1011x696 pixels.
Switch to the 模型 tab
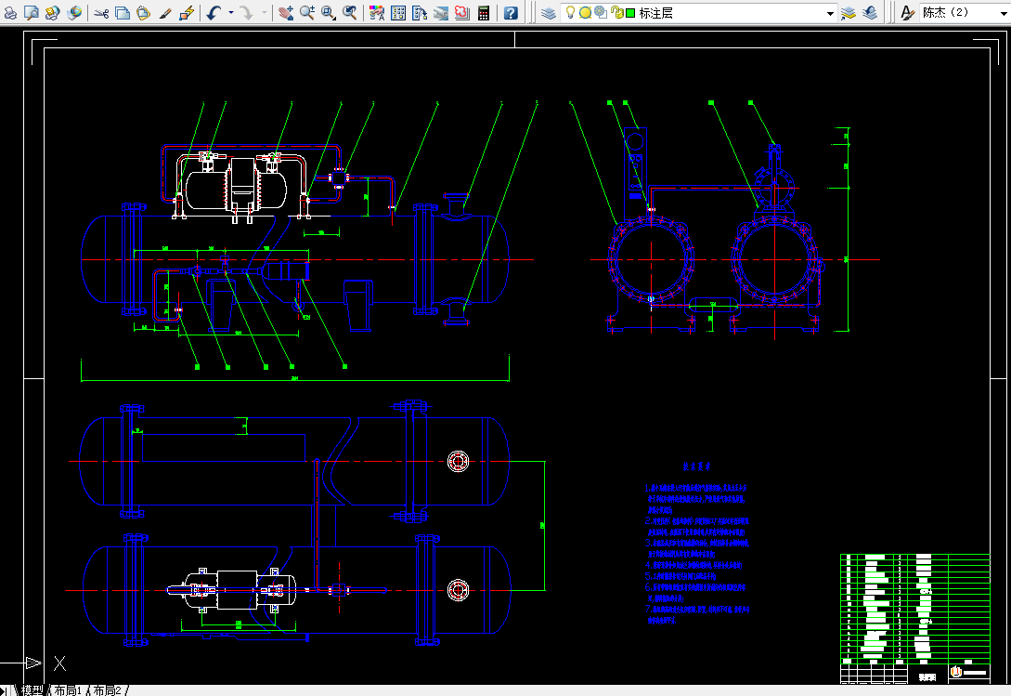(x=32, y=690)
